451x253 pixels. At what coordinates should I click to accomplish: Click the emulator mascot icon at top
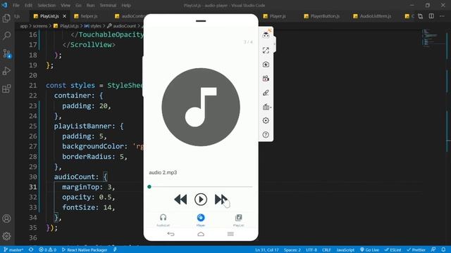click(x=266, y=34)
